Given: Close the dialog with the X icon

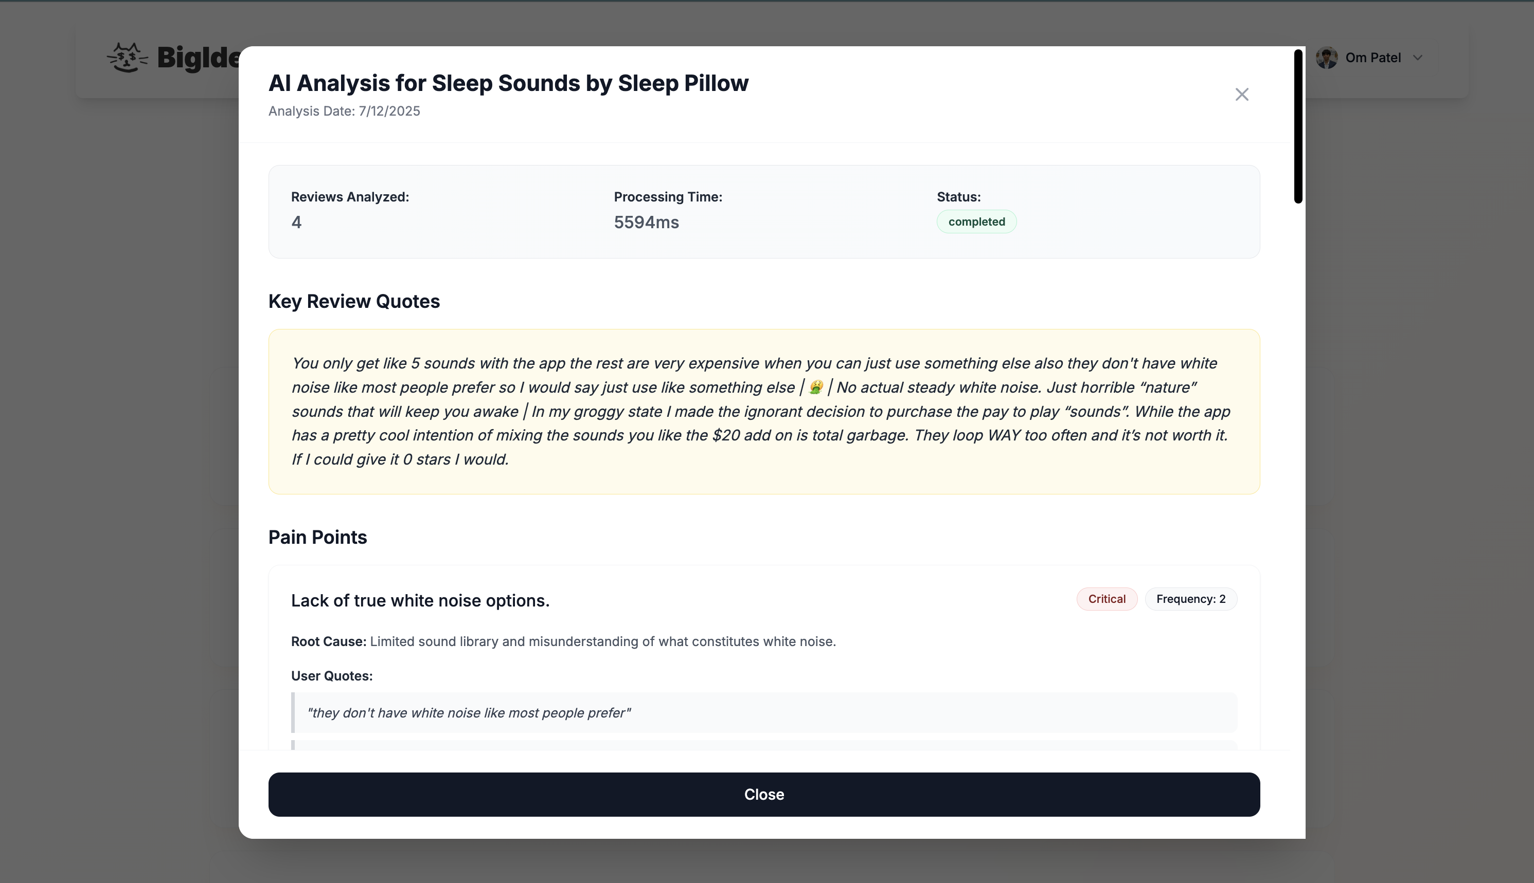Looking at the screenshot, I should click(1241, 95).
